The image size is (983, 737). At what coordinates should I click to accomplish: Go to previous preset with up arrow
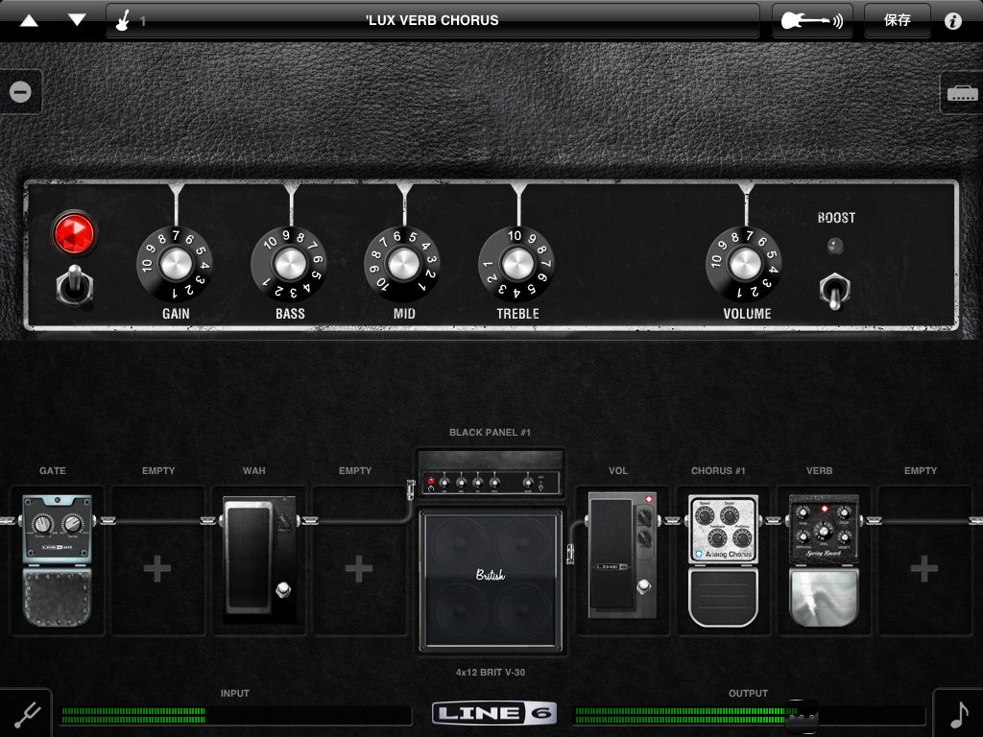pos(29,21)
